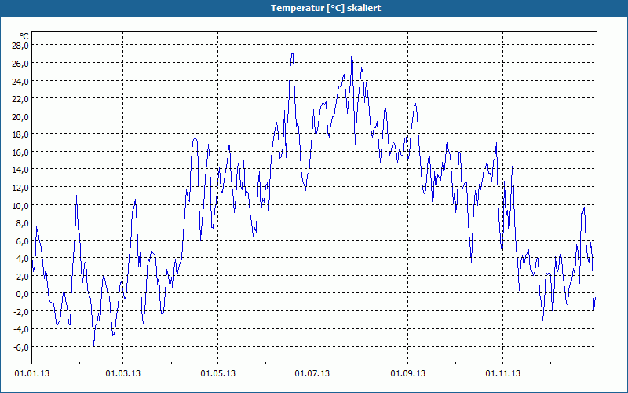Click the 01.01.13 date label

click(32, 374)
